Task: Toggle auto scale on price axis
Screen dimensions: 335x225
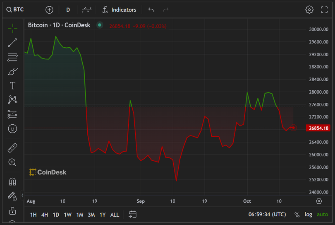Action: [x=322, y=215]
